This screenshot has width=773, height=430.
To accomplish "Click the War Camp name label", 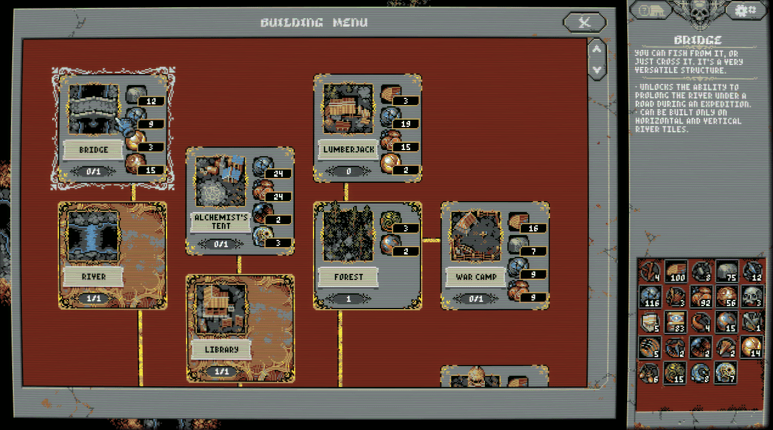I will point(476,277).
